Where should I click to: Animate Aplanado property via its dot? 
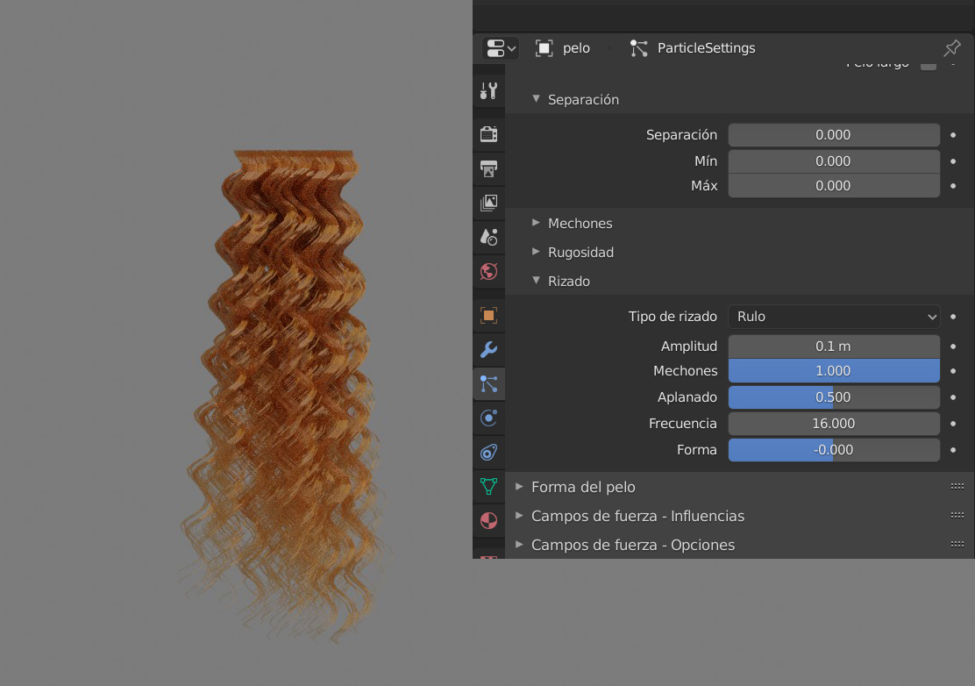(953, 397)
